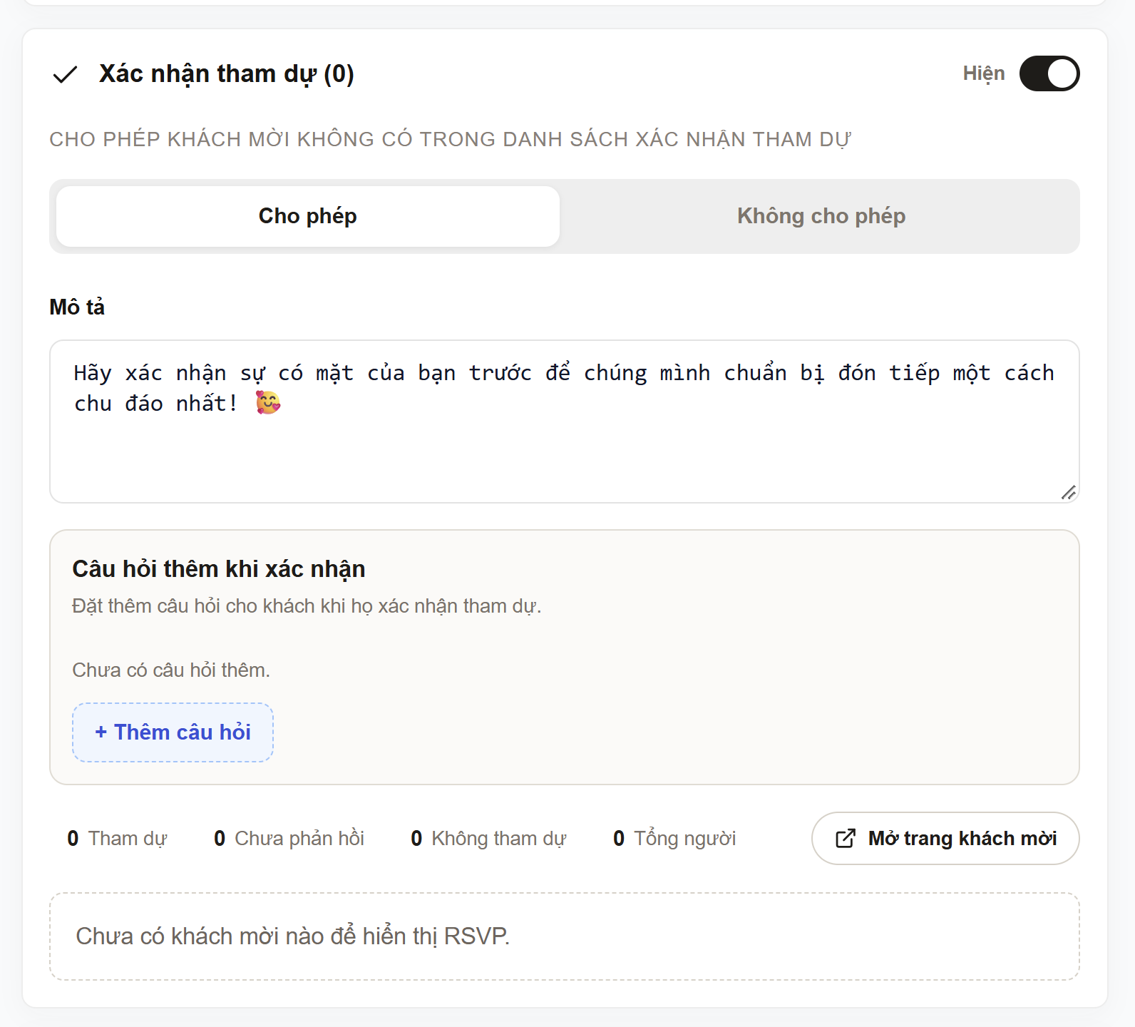Click the 0 Chưa phản hồi count
The width and height of the screenshot is (1135, 1027).
point(289,839)
